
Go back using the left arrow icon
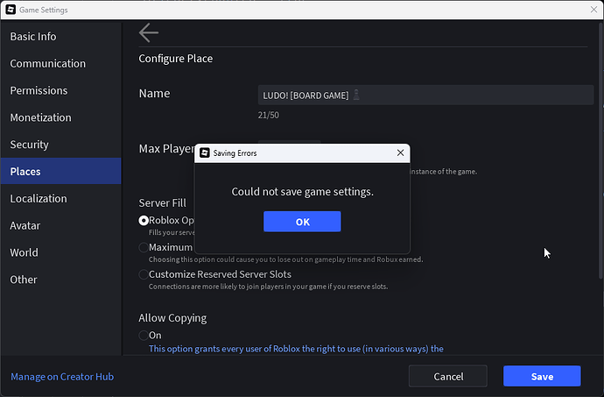click(149, 32)
